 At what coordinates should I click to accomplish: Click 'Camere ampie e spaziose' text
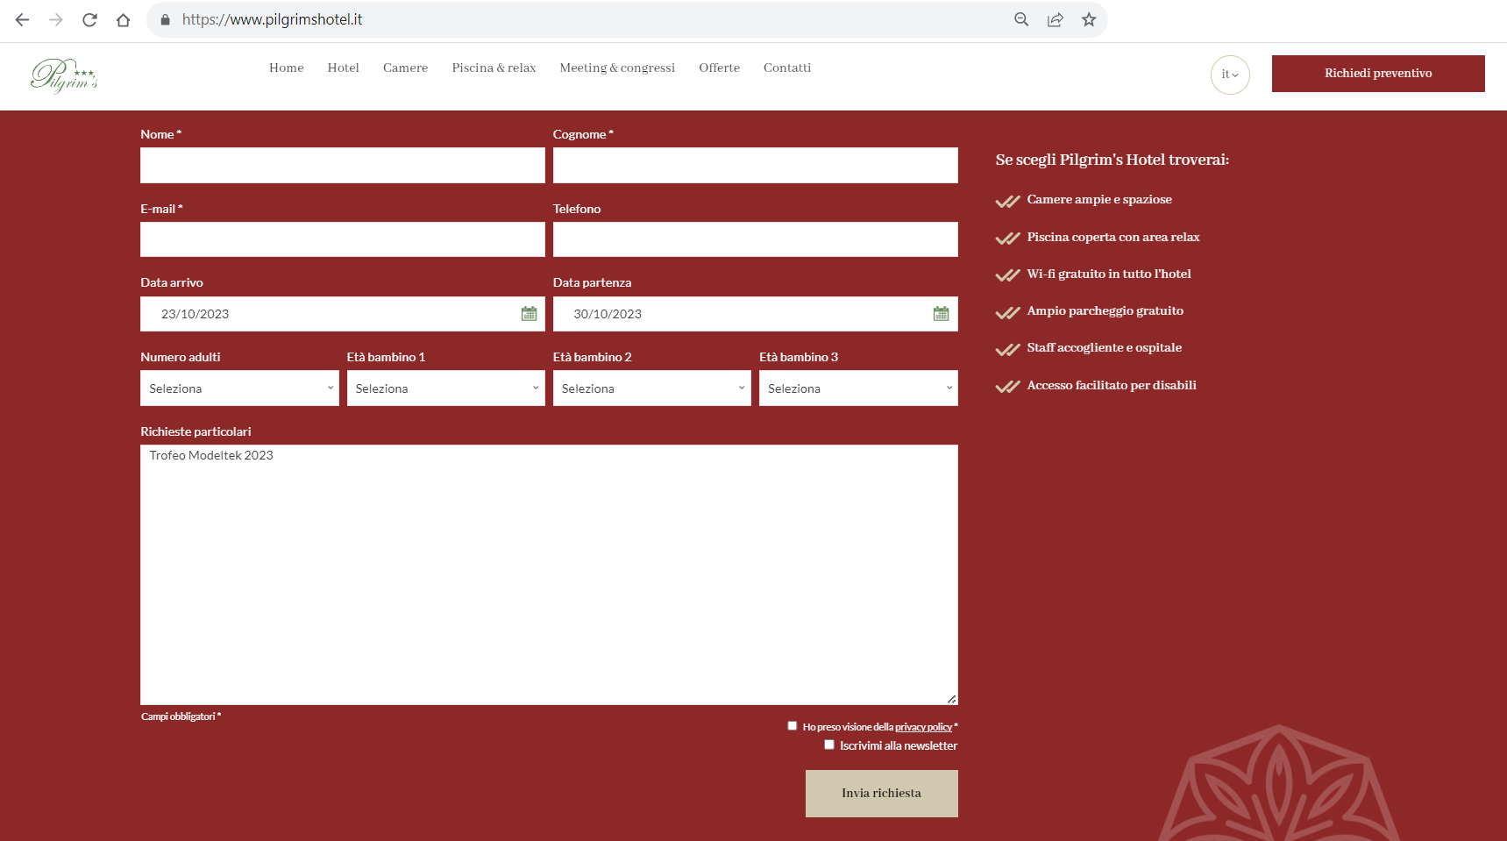click(x=1099, y=200)
